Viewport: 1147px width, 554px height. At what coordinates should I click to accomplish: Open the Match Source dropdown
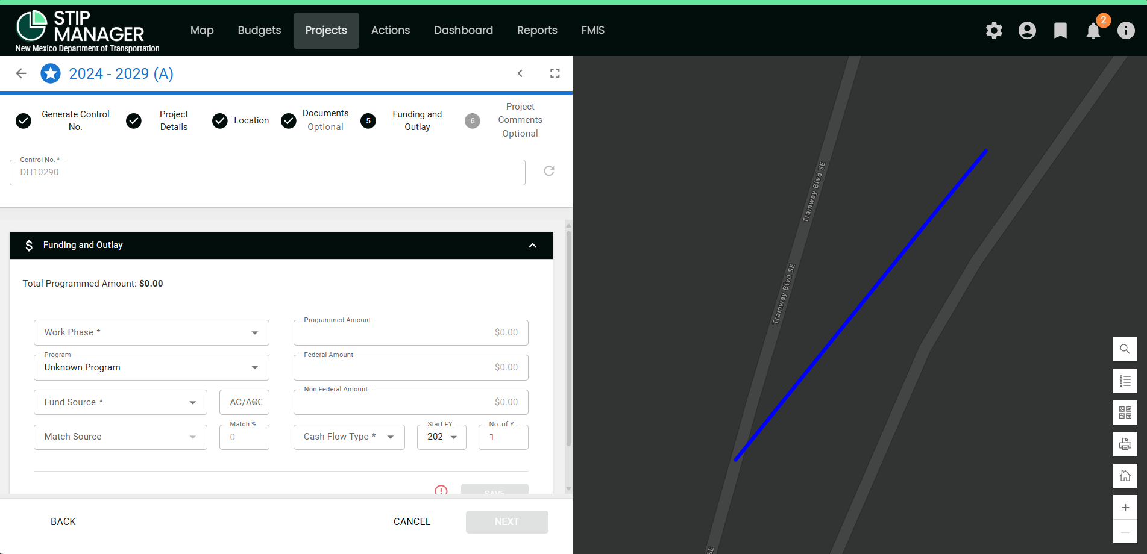tap(121, 437)
